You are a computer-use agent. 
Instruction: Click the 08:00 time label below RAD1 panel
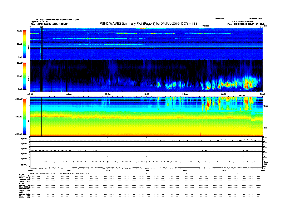108,94
